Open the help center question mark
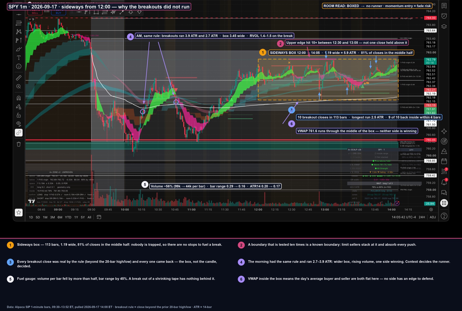The width and height of the screenshot is (462, 311). coord(444,216)
